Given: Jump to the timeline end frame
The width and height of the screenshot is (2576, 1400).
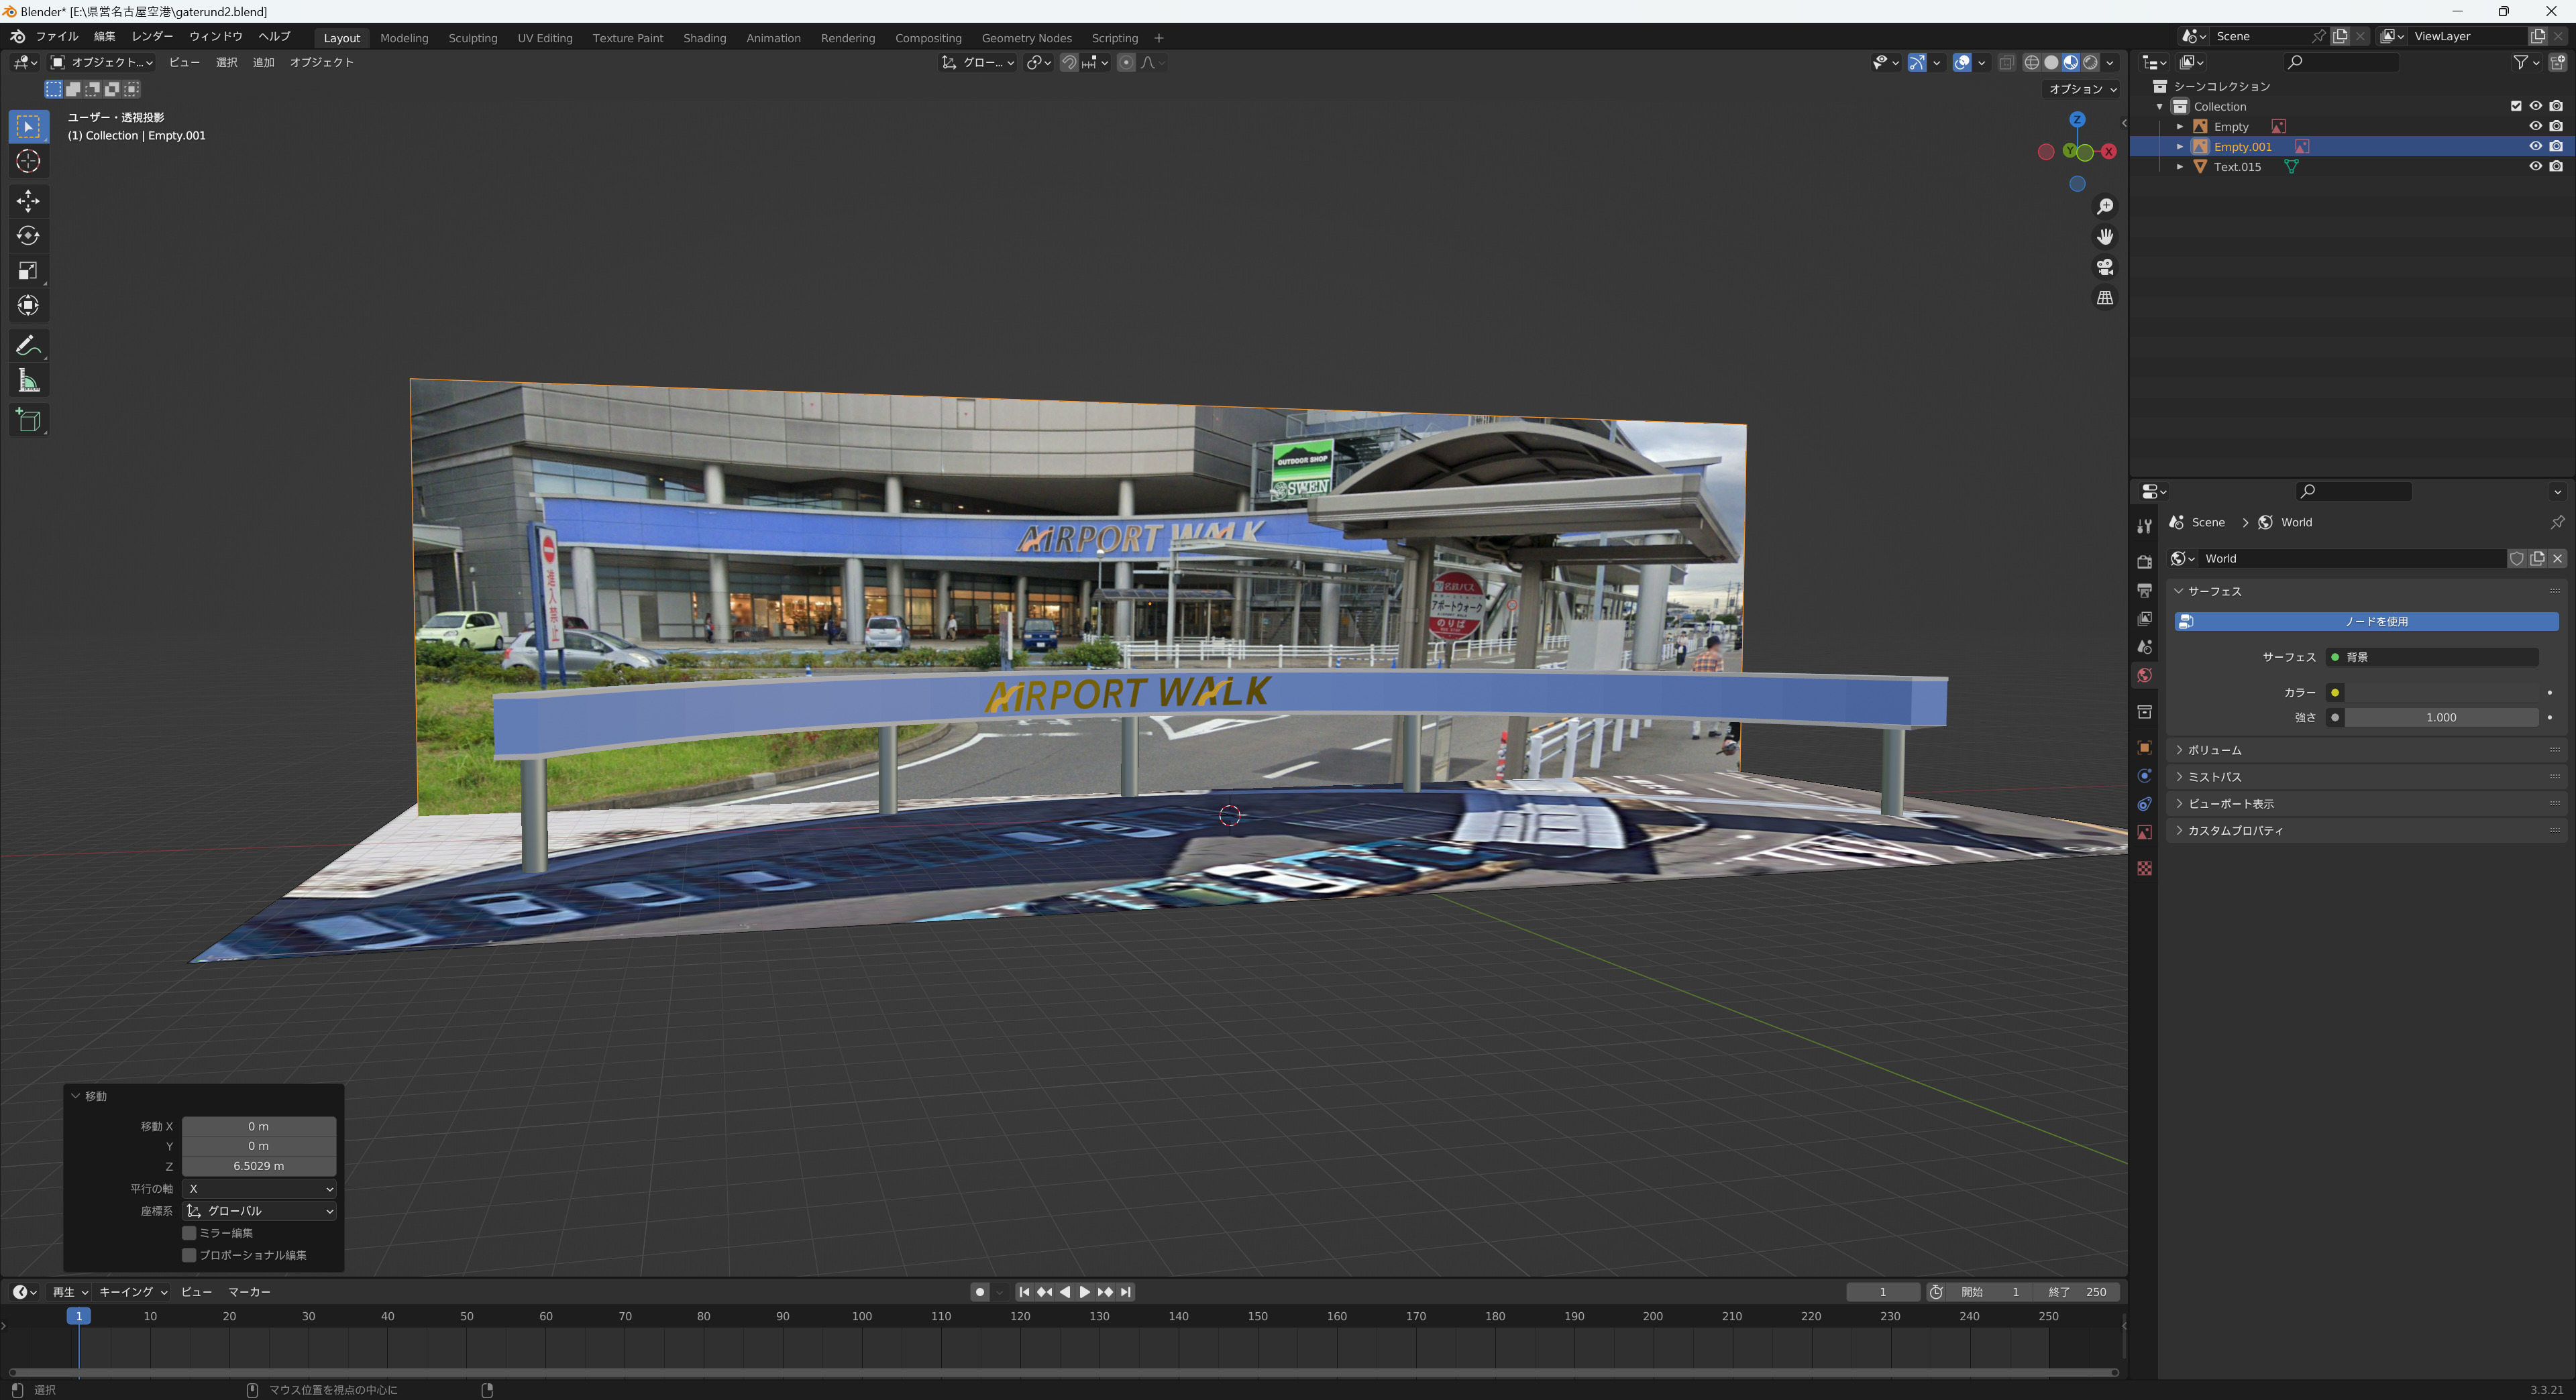Looking at the screenshot, I should pos(1126,1292).
